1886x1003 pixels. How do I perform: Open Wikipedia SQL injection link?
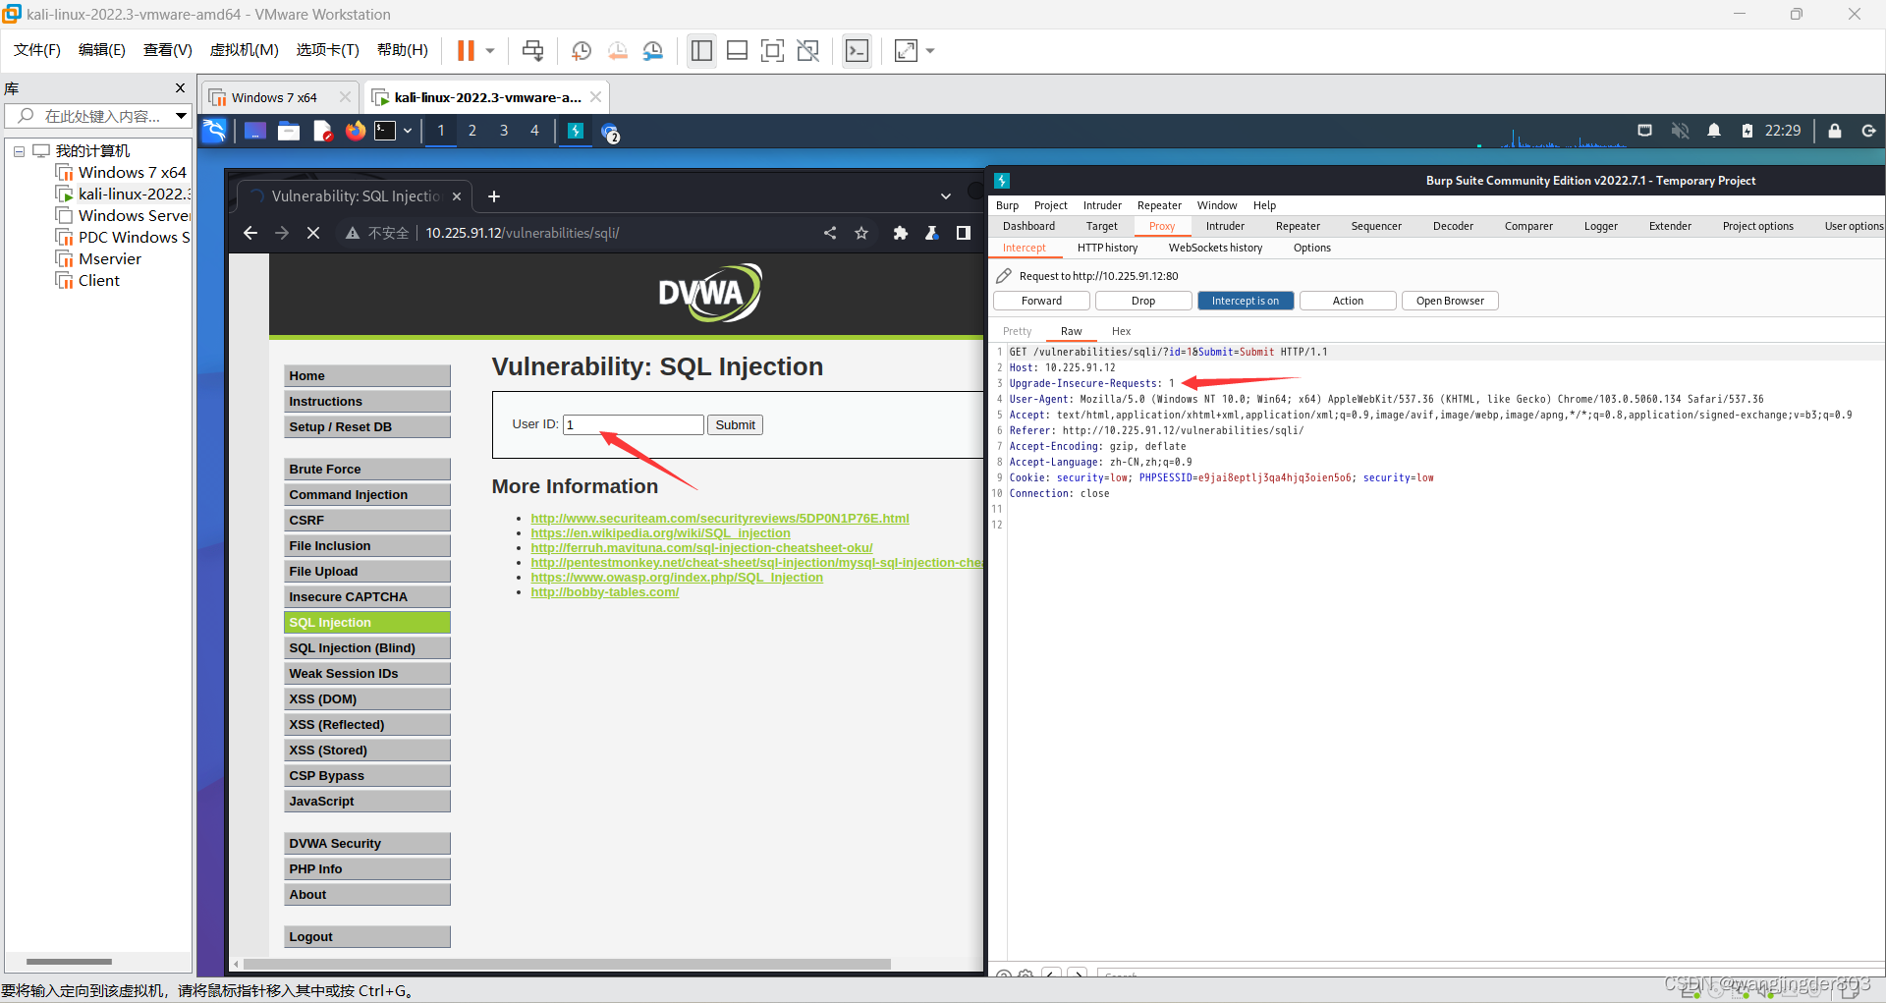click(660, 533)
